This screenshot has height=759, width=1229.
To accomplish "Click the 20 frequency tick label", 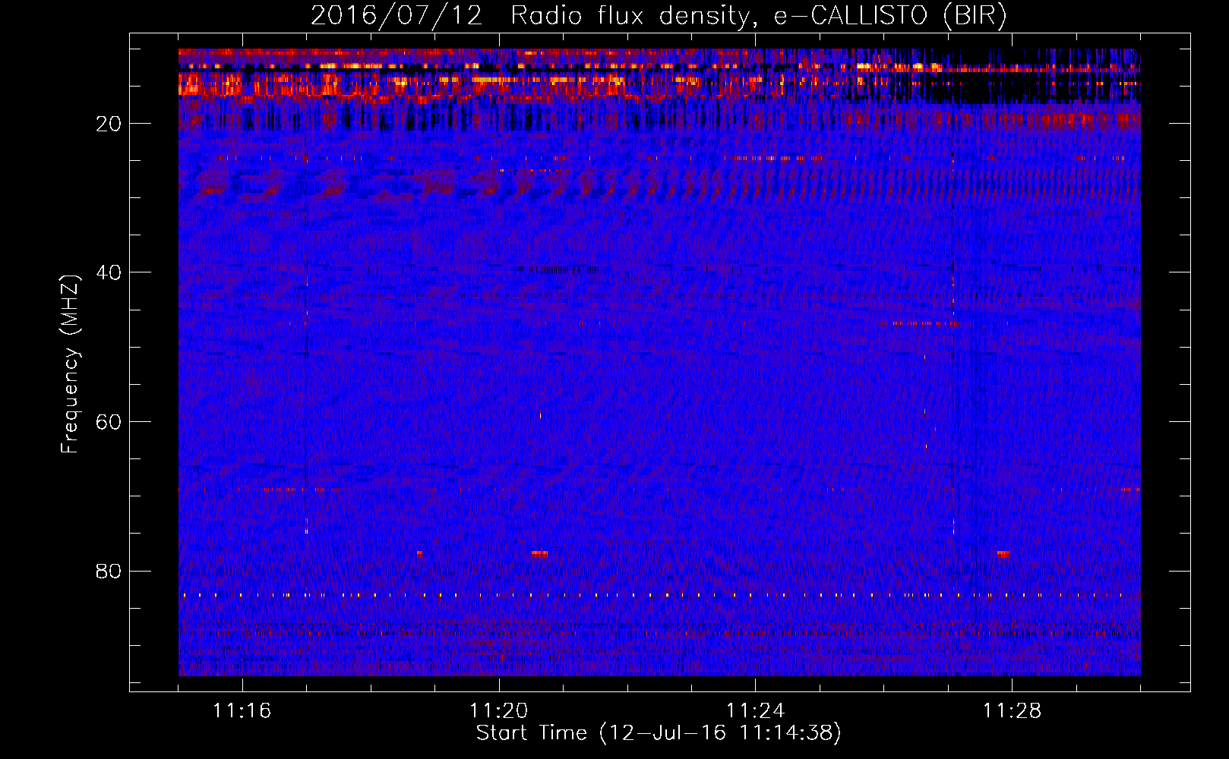I will point(109,124).
